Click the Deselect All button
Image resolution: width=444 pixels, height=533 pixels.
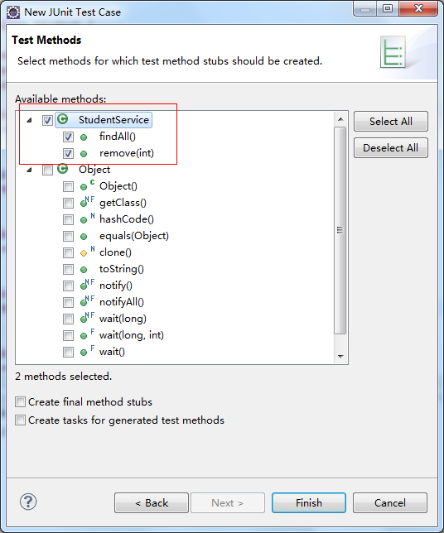point(391,148)
